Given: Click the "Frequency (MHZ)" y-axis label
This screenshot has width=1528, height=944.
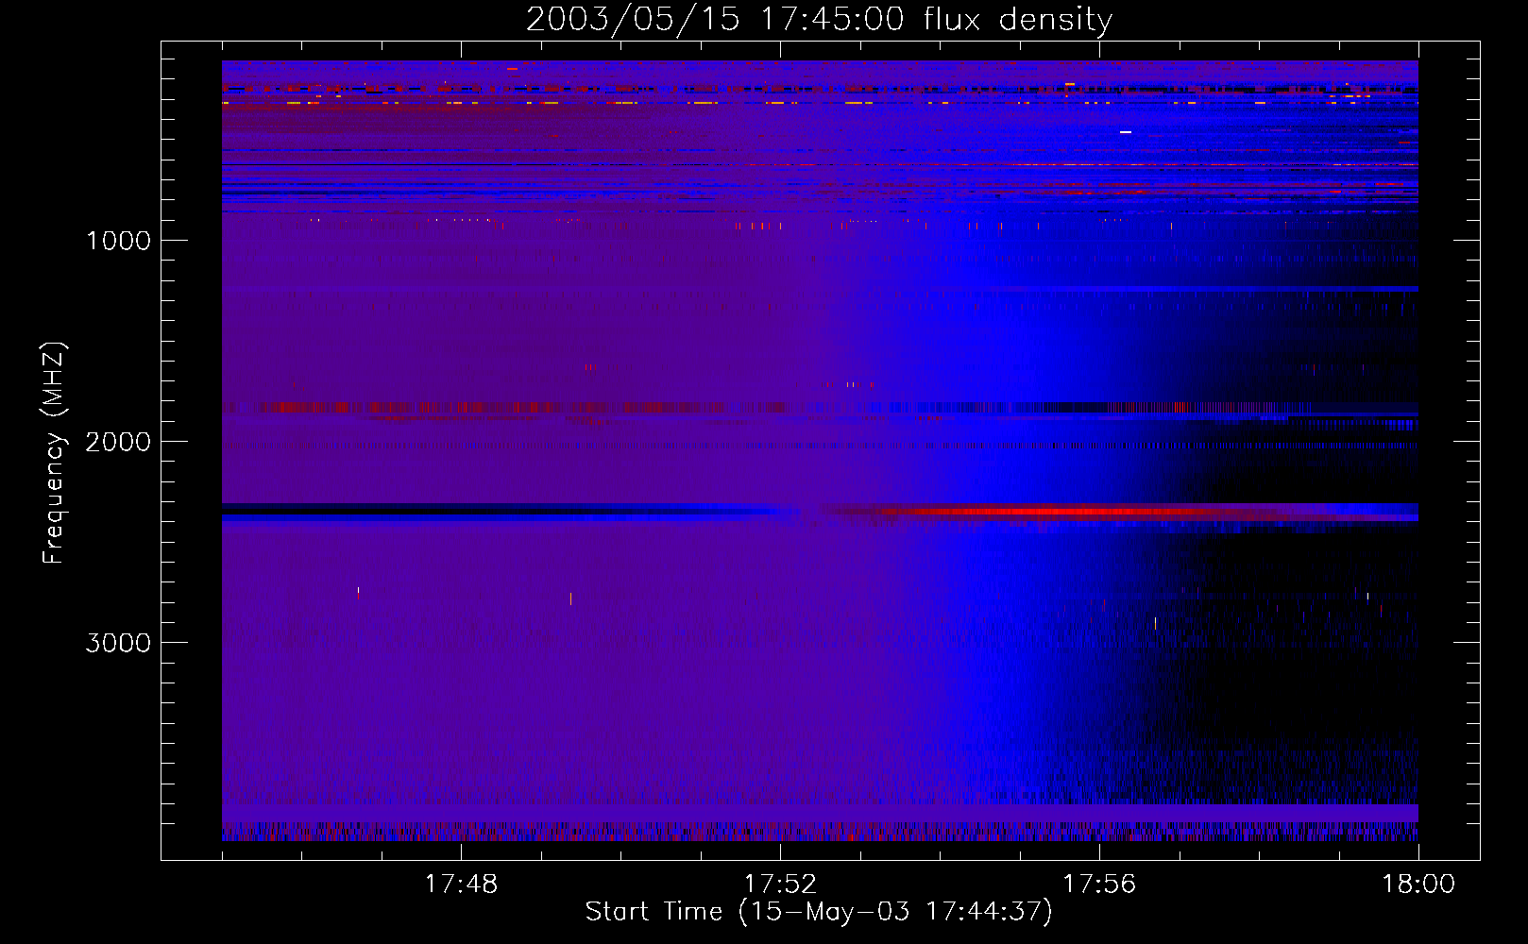Looking at the screenshot, I should tap(55, 453).
